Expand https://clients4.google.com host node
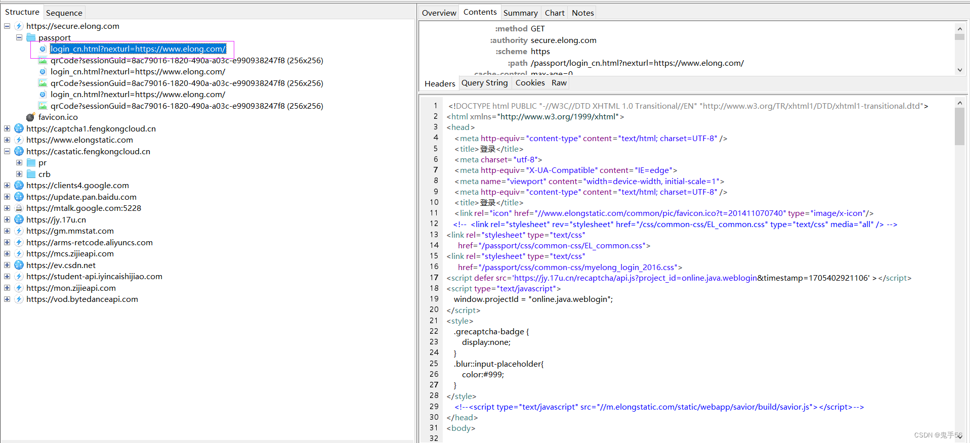Screen dimensions: 970x443 tap(7, 186)
